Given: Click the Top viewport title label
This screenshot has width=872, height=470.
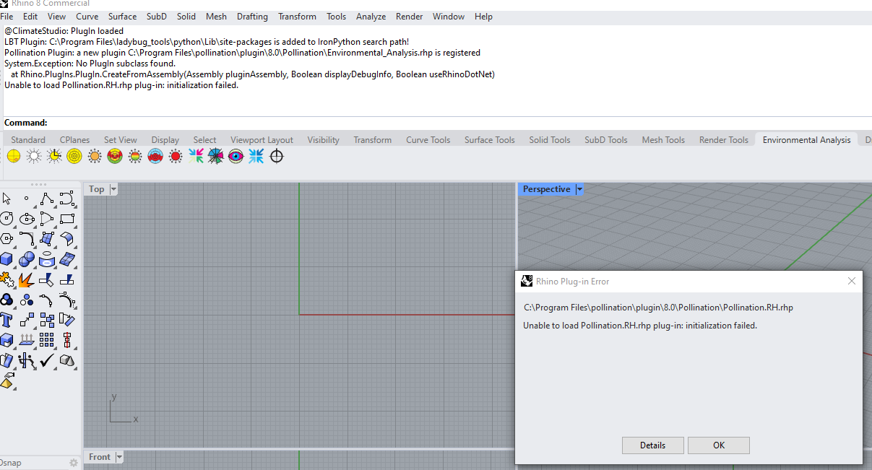Looking at the screenshot, I should [97, 189].
